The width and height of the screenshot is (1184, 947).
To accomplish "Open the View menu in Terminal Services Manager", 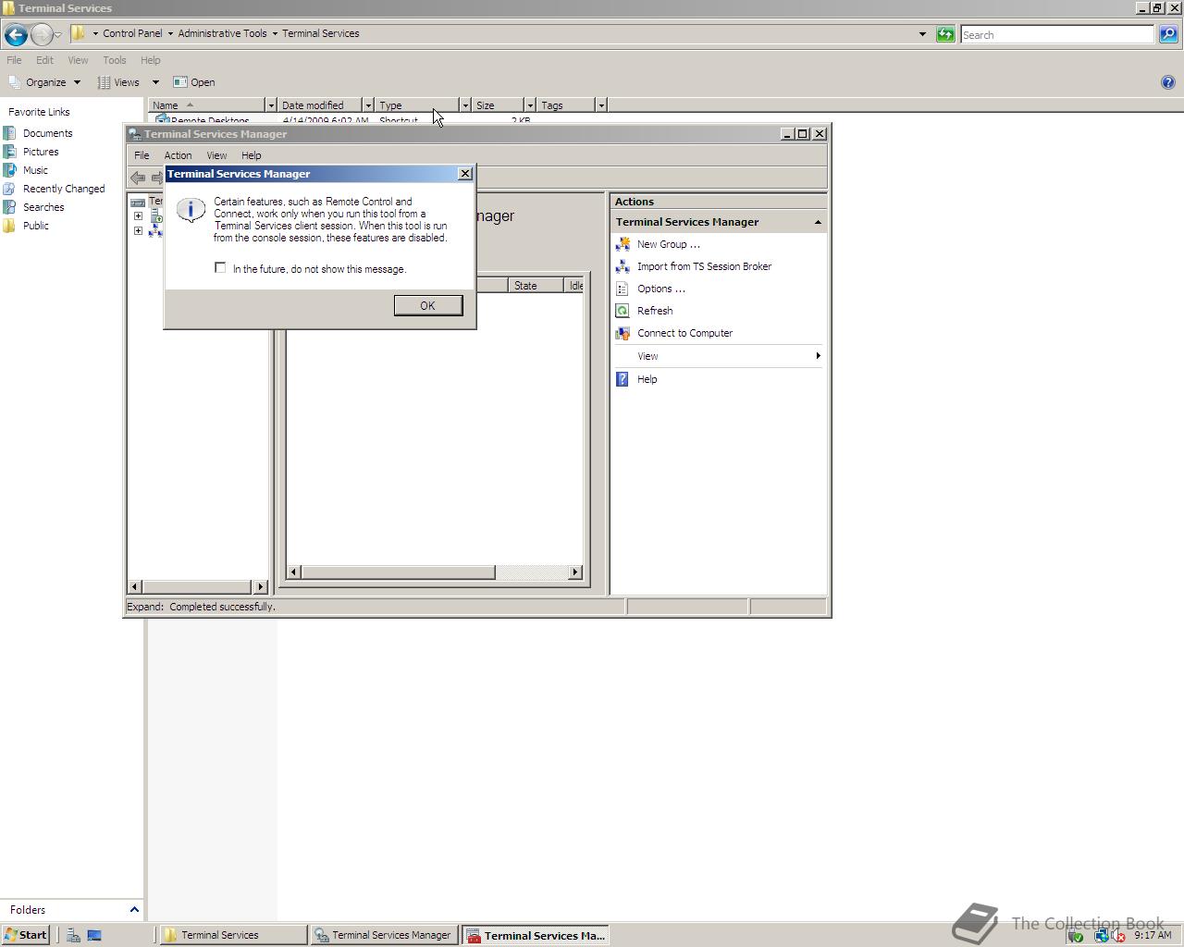I will click(216, 155).
